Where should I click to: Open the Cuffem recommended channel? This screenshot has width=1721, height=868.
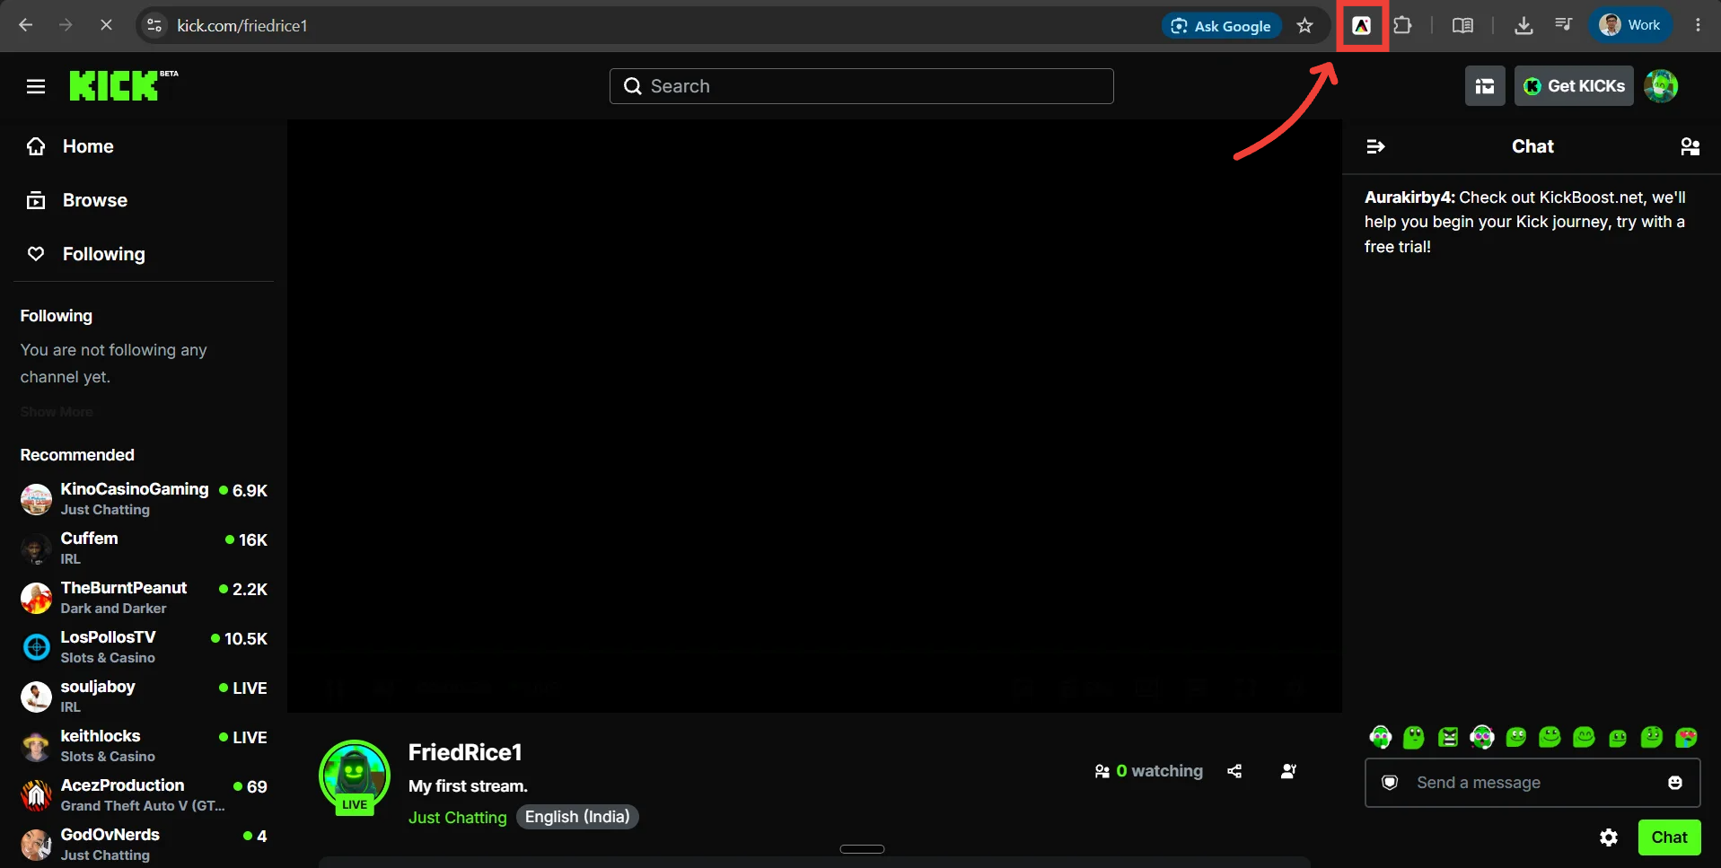click(x=144, y=548)
